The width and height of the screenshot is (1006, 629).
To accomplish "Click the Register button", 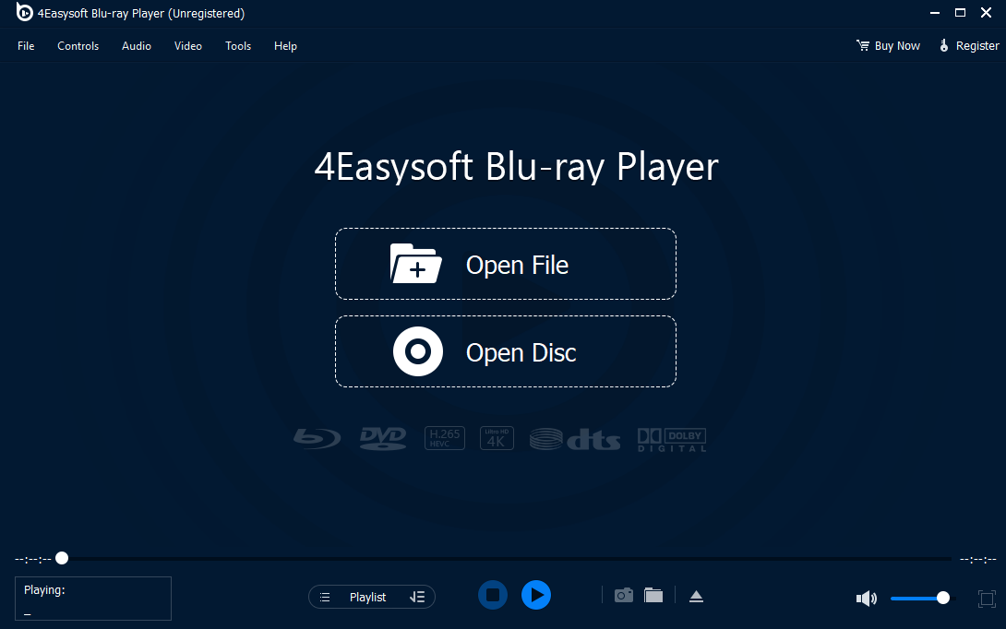I will (x=969, y=45).
